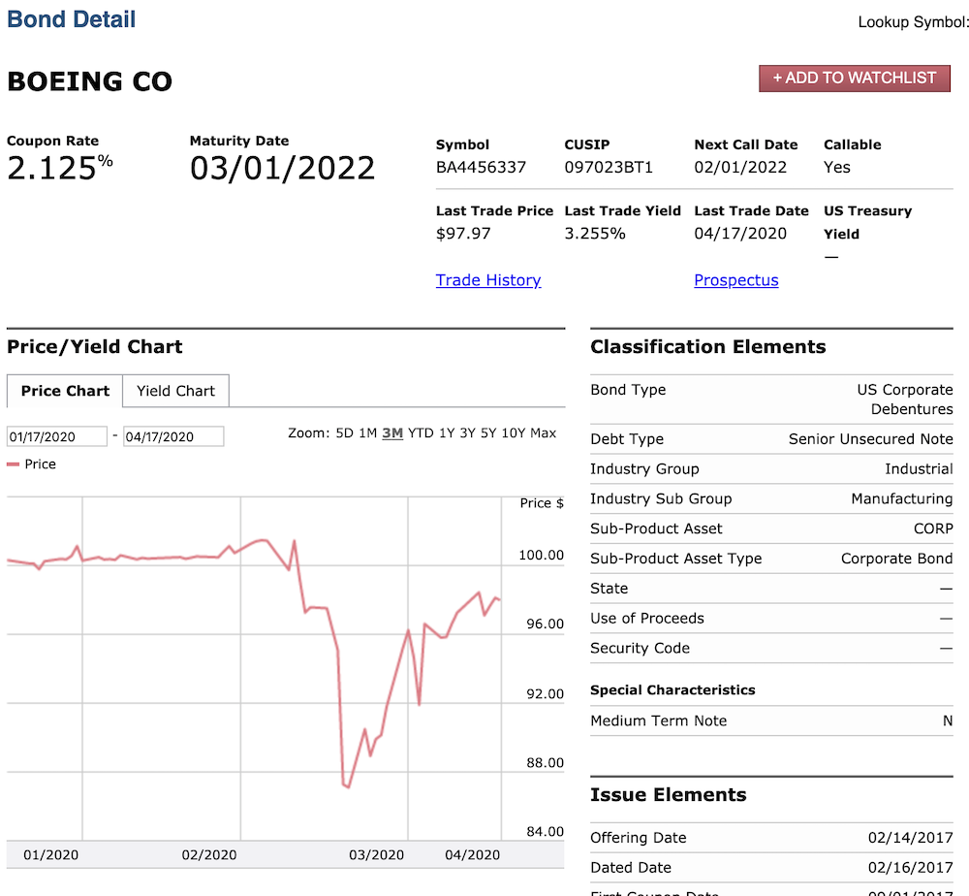Click the 88.00 price axis label

[545, 764]
